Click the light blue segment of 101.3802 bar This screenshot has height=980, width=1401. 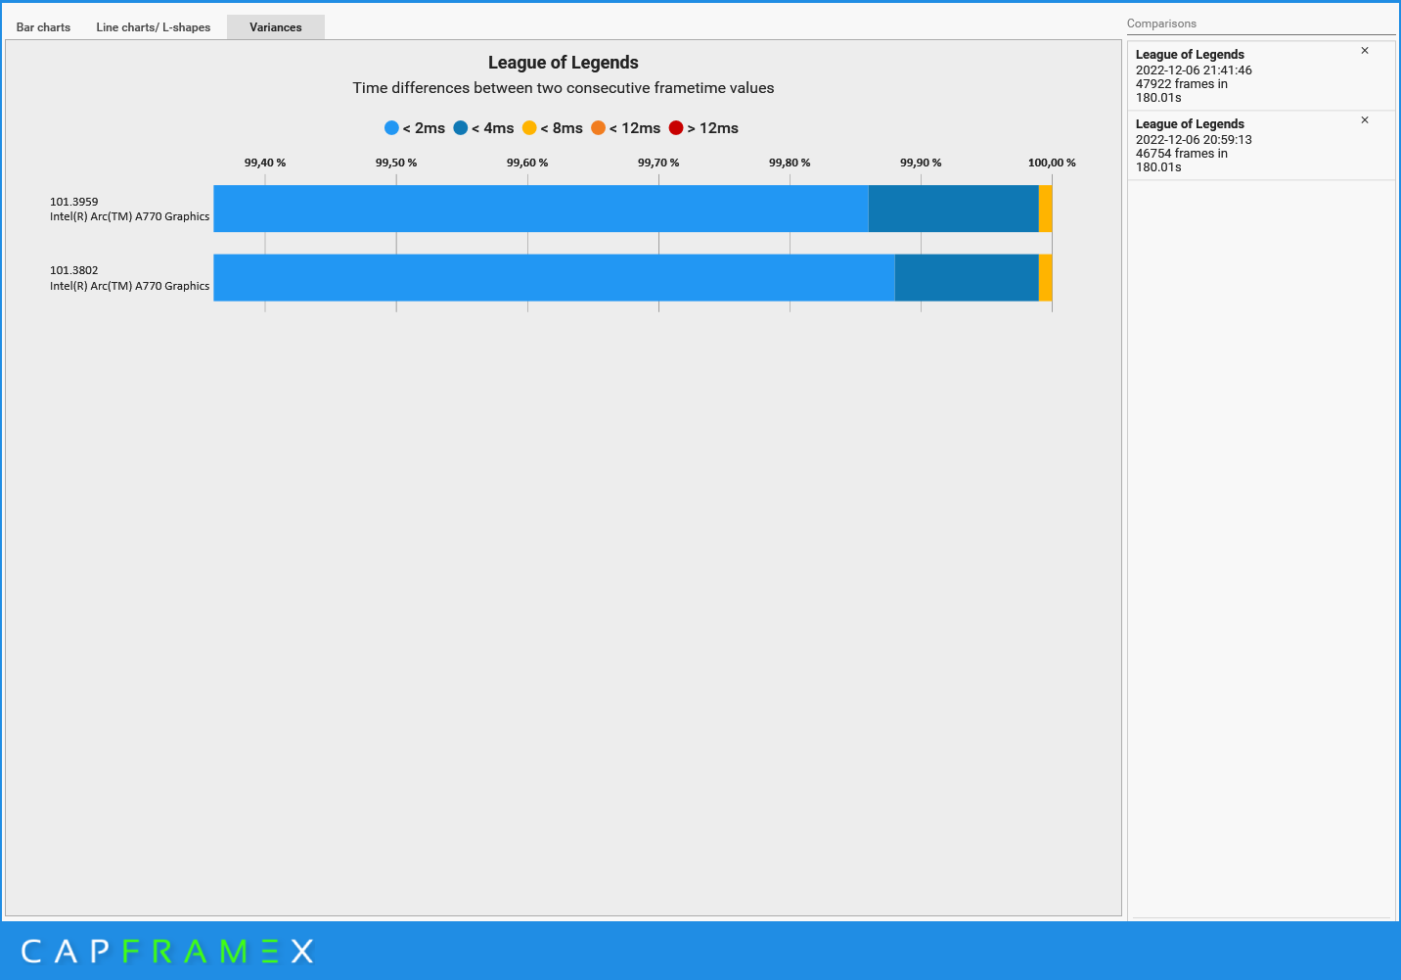pyautogui.click(x=554, y=278)
